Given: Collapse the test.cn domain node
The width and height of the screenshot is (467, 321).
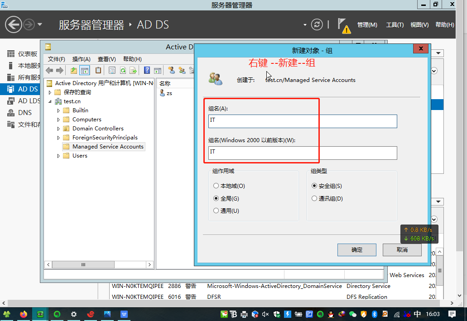Looking at the screenshot, I should tap(50, 101).
